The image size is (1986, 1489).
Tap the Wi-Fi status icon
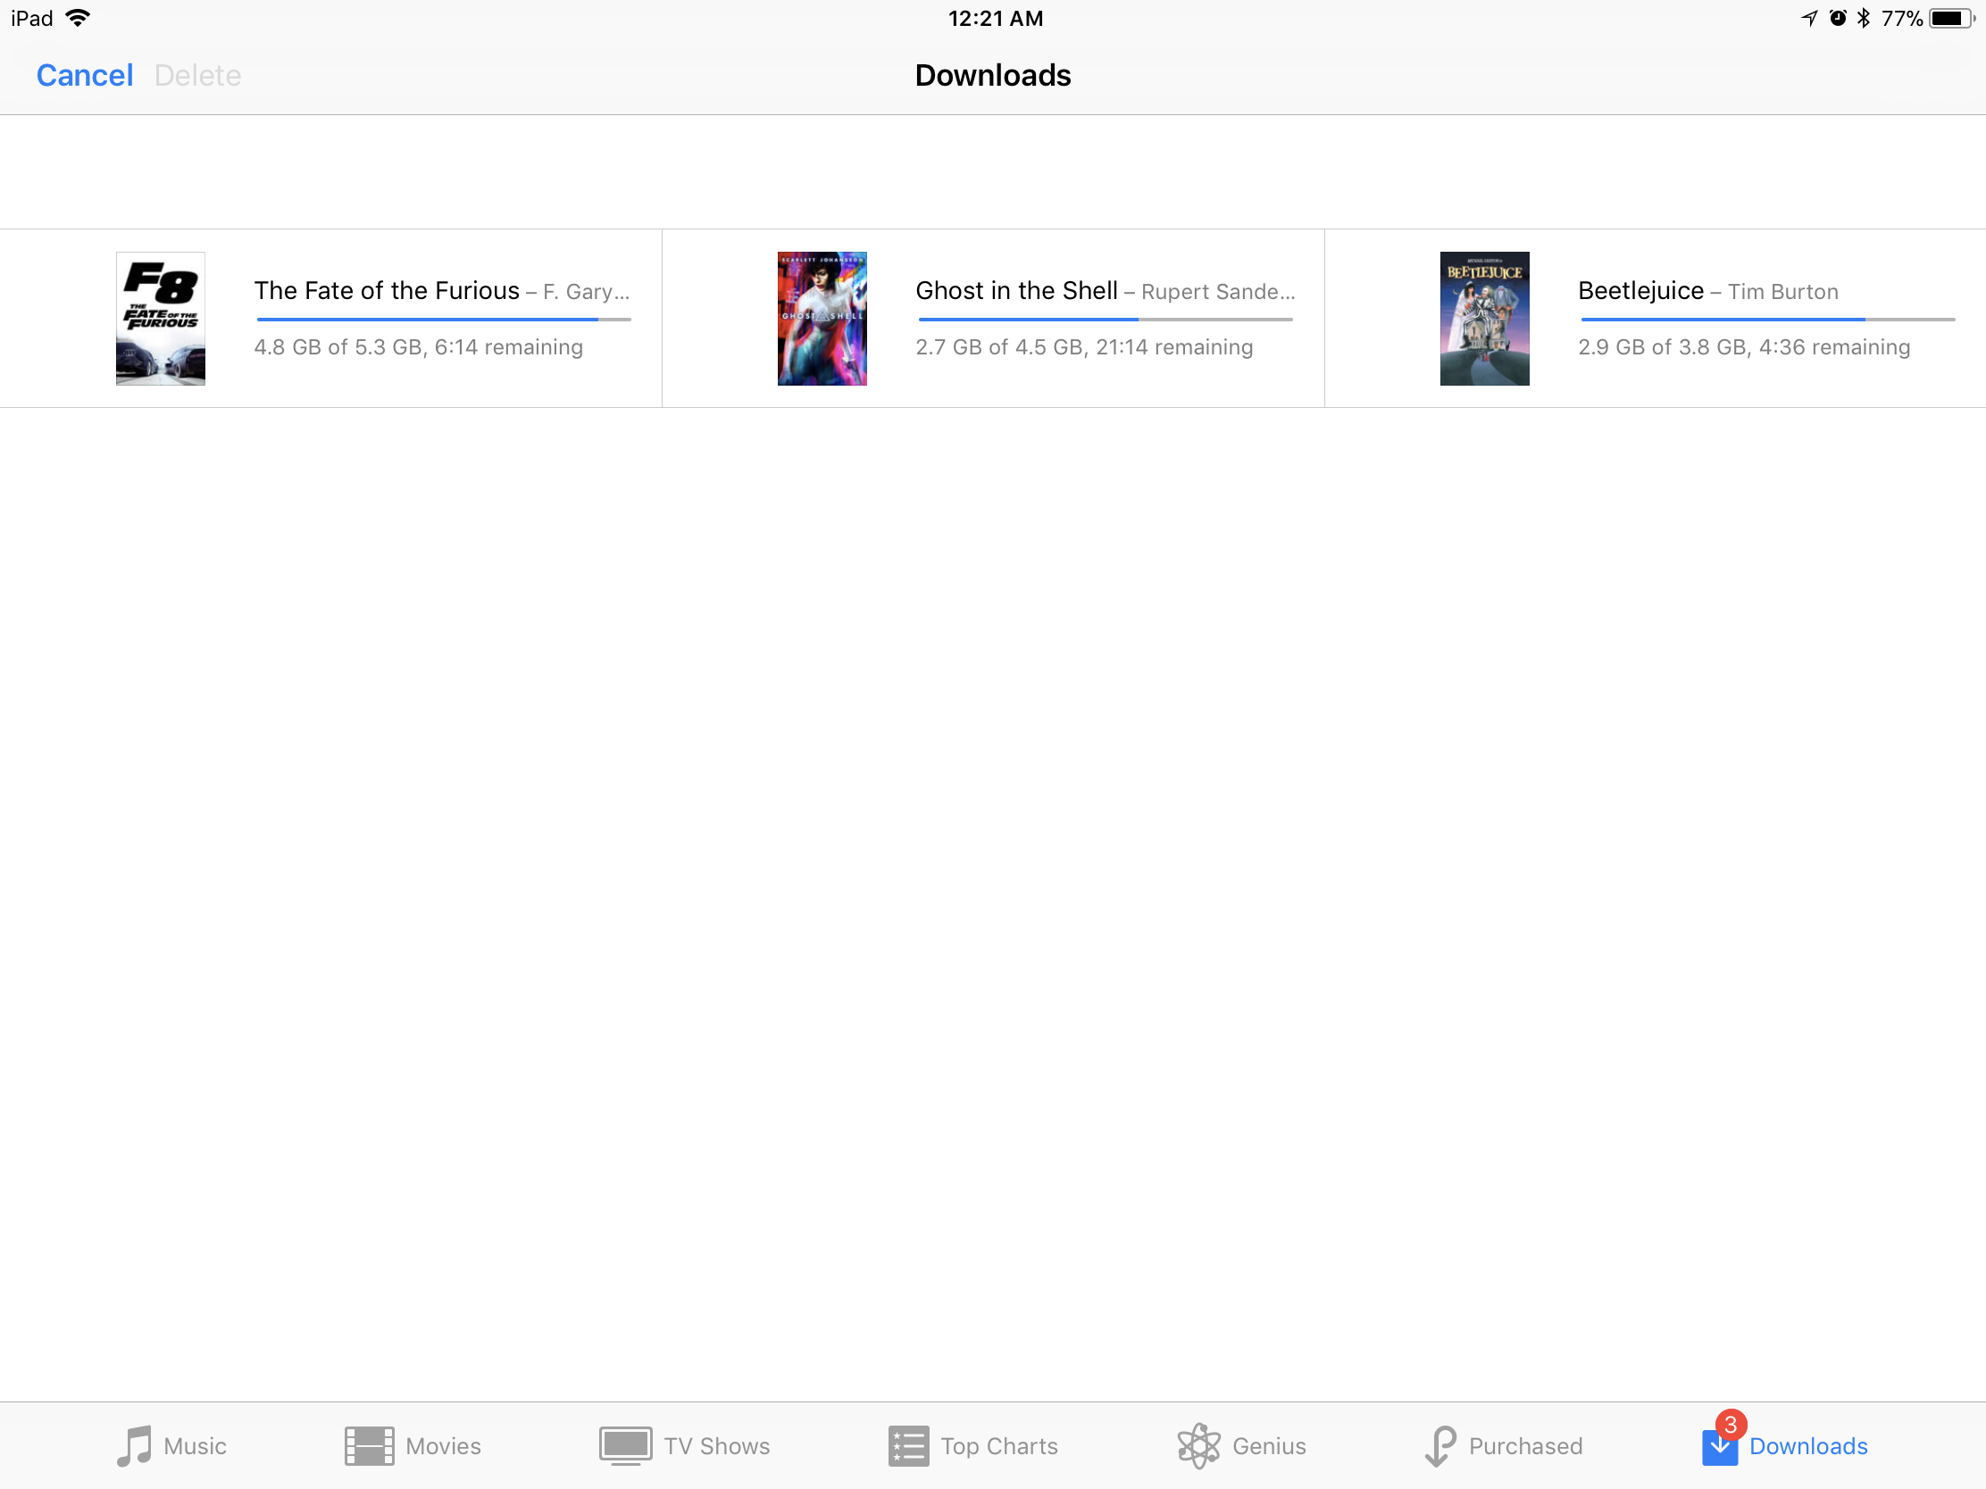pyautogui.click(x=79, y=18)
